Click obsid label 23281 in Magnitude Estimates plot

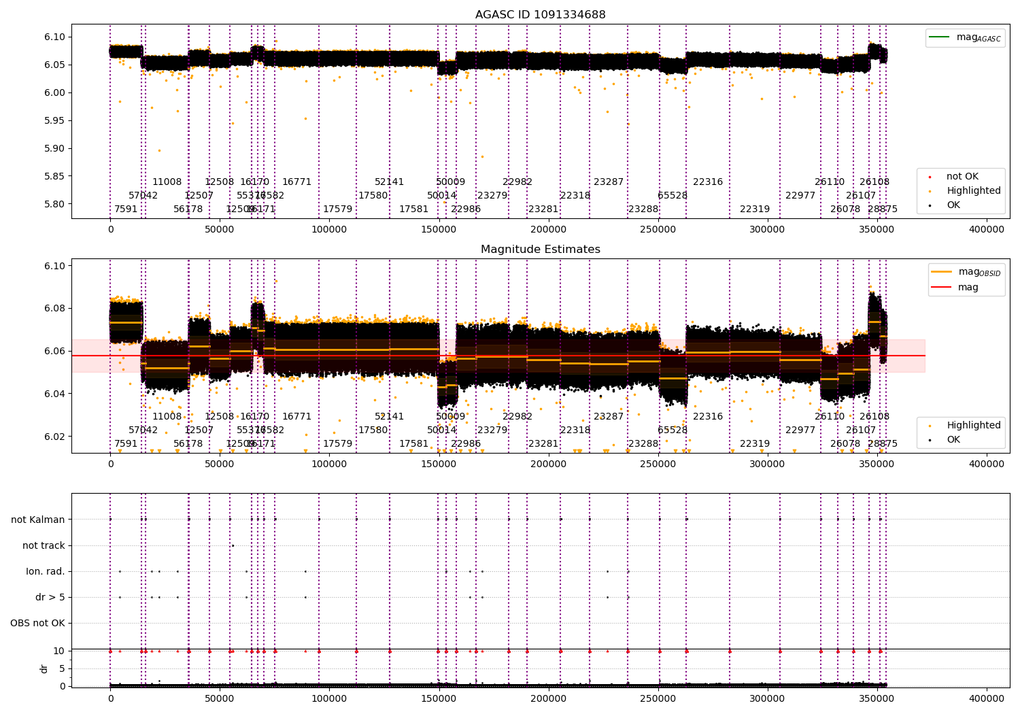(x=543, y=443)
